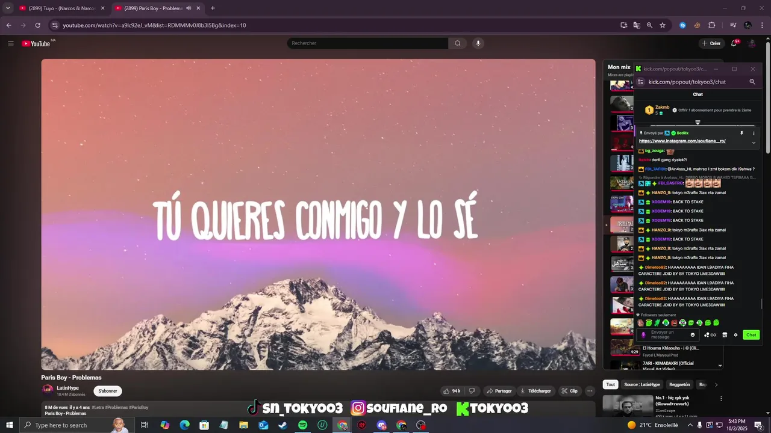The height and width of the screenshot is (433, 771).
Task: Open emoji picker in Kick chat input
Action: 693,335
